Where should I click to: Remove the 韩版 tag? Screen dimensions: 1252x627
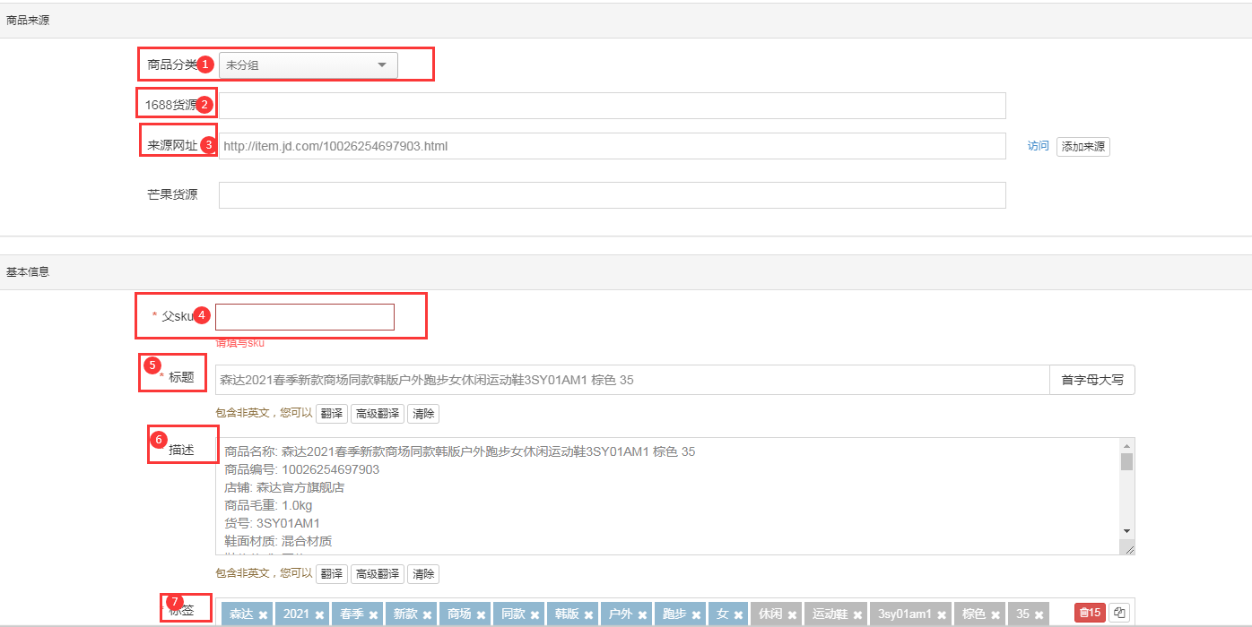pos(588,615)
